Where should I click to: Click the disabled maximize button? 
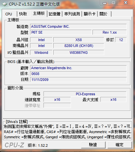click(113, 3)
